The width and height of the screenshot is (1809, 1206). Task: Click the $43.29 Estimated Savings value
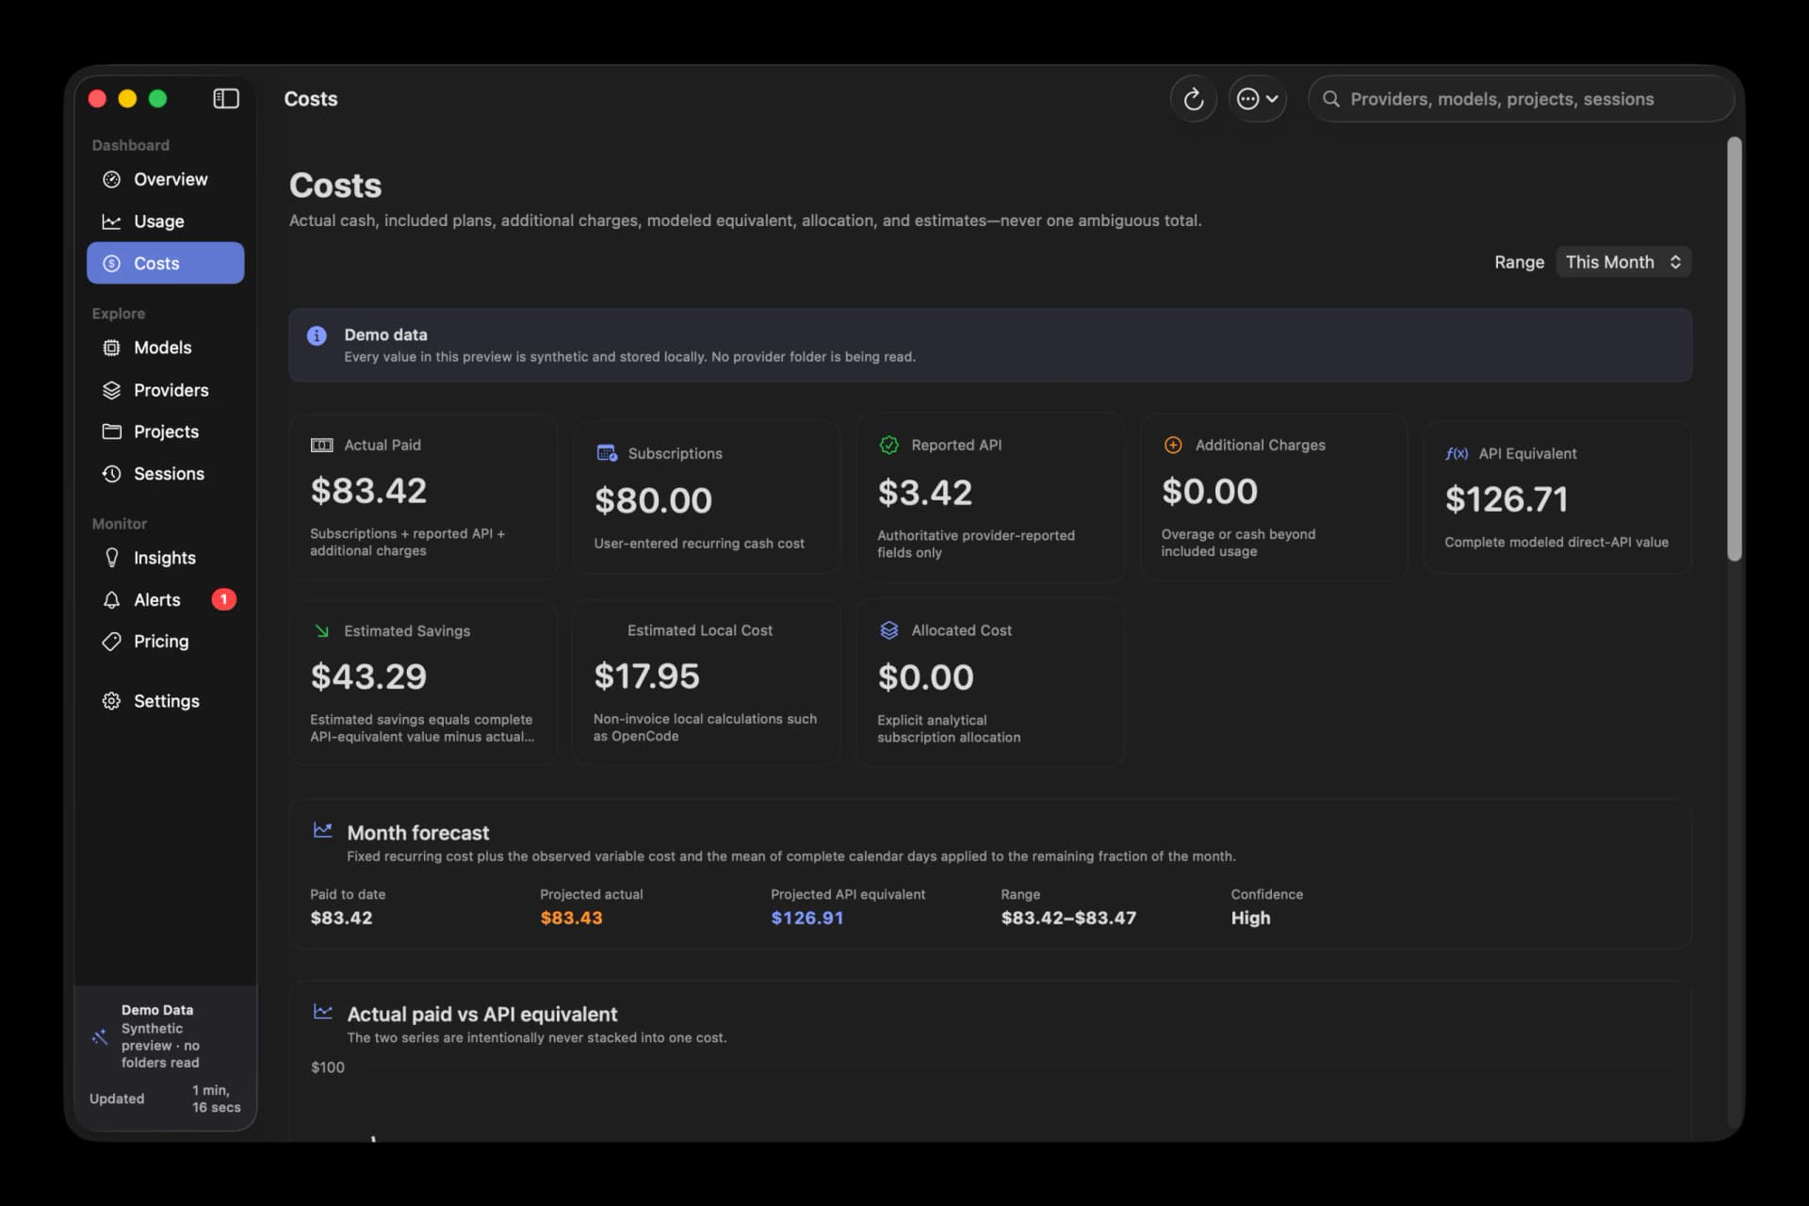[368, 676]
